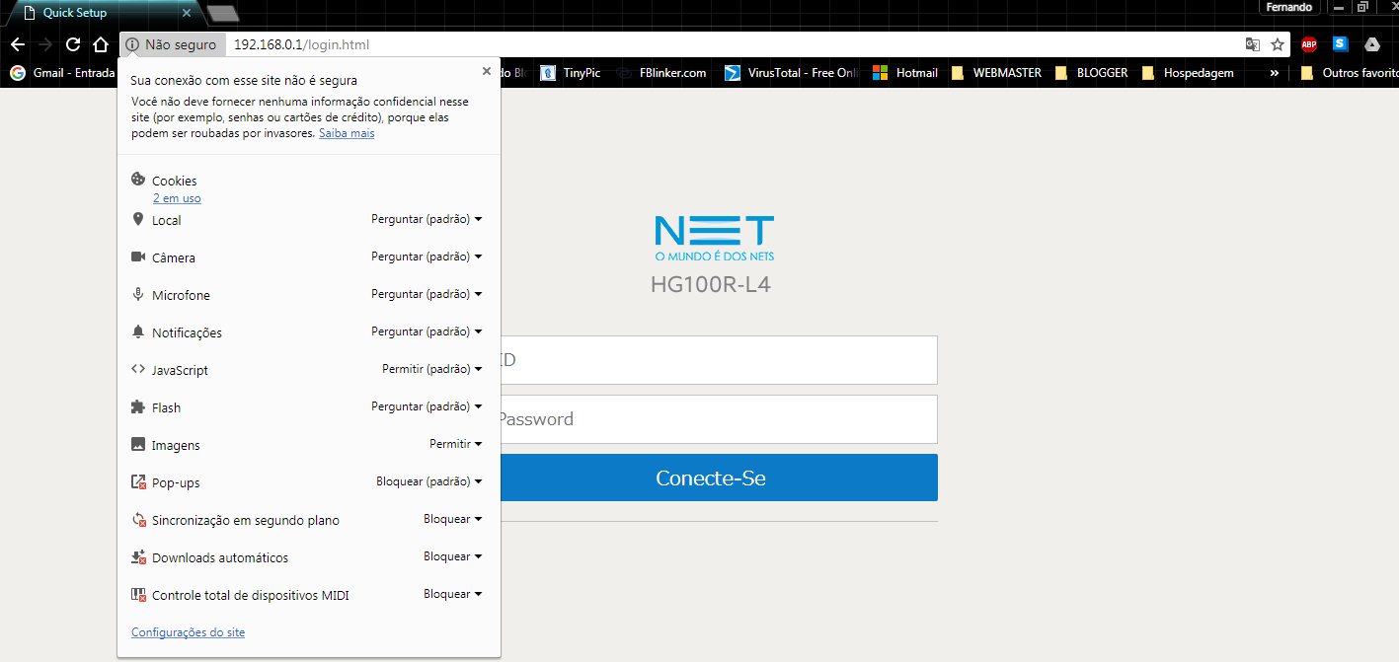This screenshot has width=1399, height=662.
Task: Open the WEBMASTER bookmarks folder
Action: [996, 73]
